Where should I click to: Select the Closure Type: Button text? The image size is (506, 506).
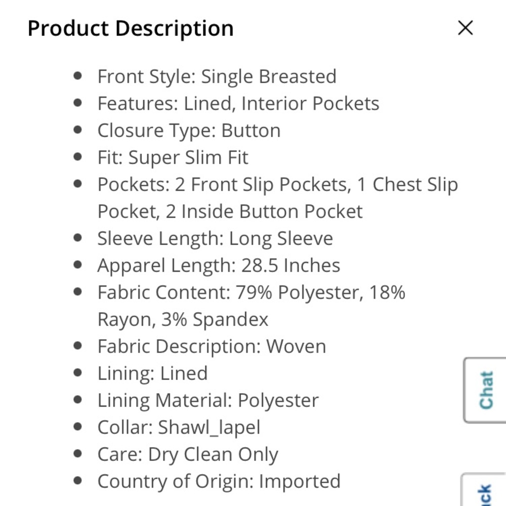pos(189,131)
